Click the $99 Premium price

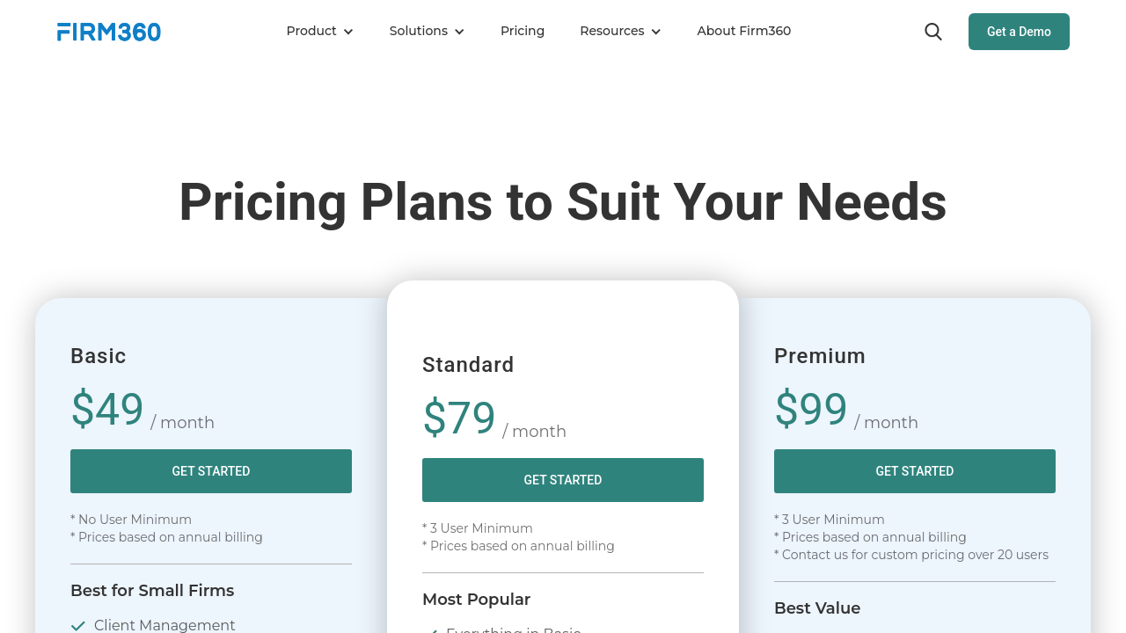pyautogui.click(x=811, y=410)
